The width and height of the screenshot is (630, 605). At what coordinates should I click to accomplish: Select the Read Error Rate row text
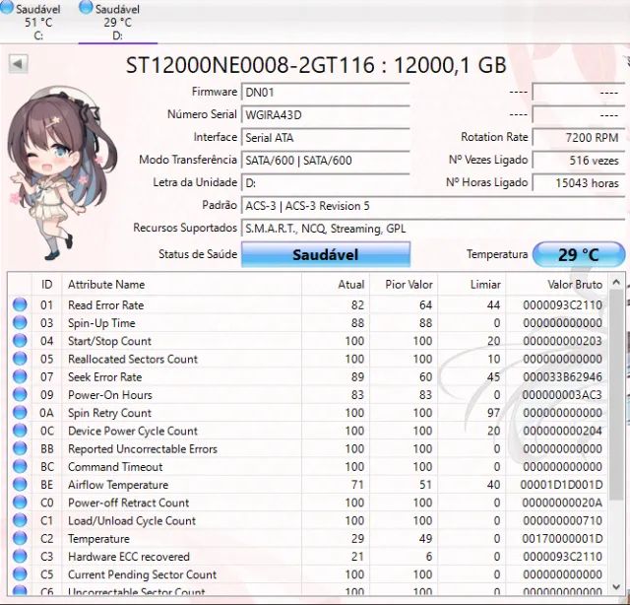pos(105,304)
